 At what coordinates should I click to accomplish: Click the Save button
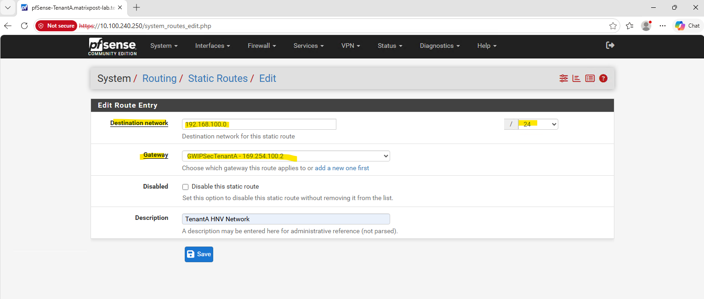(x=199, y=254)
